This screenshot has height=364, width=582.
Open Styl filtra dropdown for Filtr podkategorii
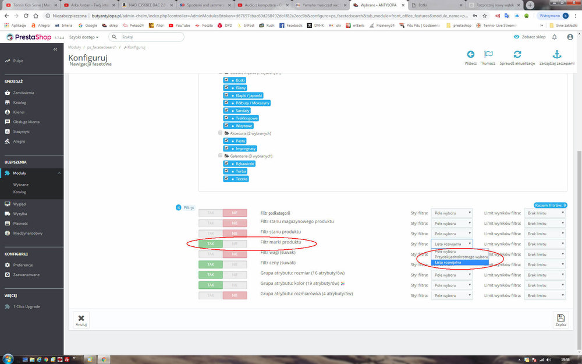(x=452, y=213)
